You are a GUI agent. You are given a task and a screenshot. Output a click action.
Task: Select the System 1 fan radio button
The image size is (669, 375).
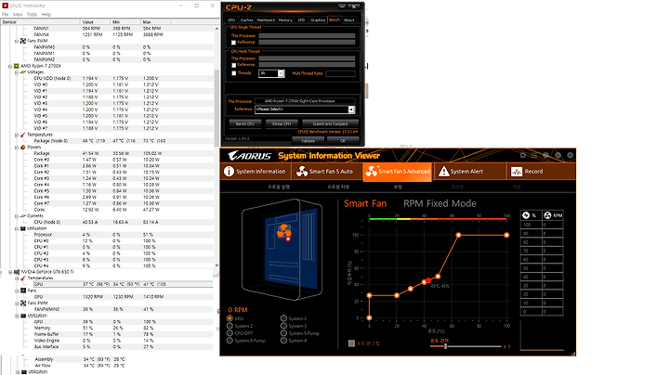pos(283,318)
